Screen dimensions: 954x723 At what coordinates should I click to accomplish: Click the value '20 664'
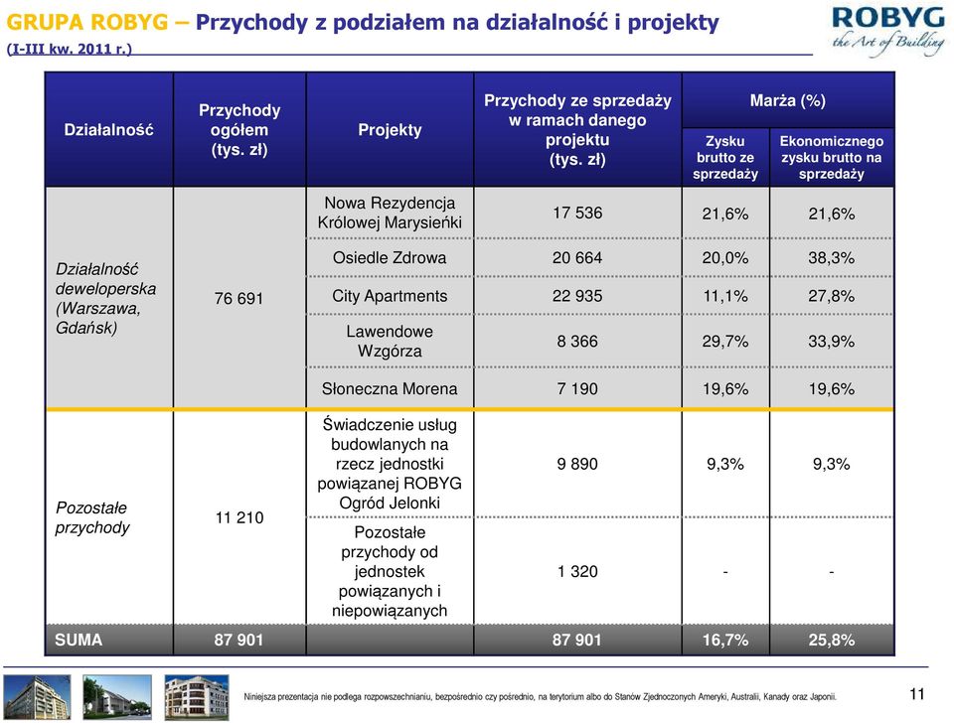click(x=577, y=258)
